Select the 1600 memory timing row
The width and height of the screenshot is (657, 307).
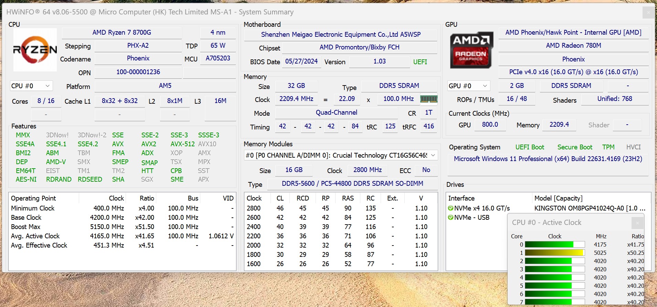pyautogui.click(x=341, y=264)
